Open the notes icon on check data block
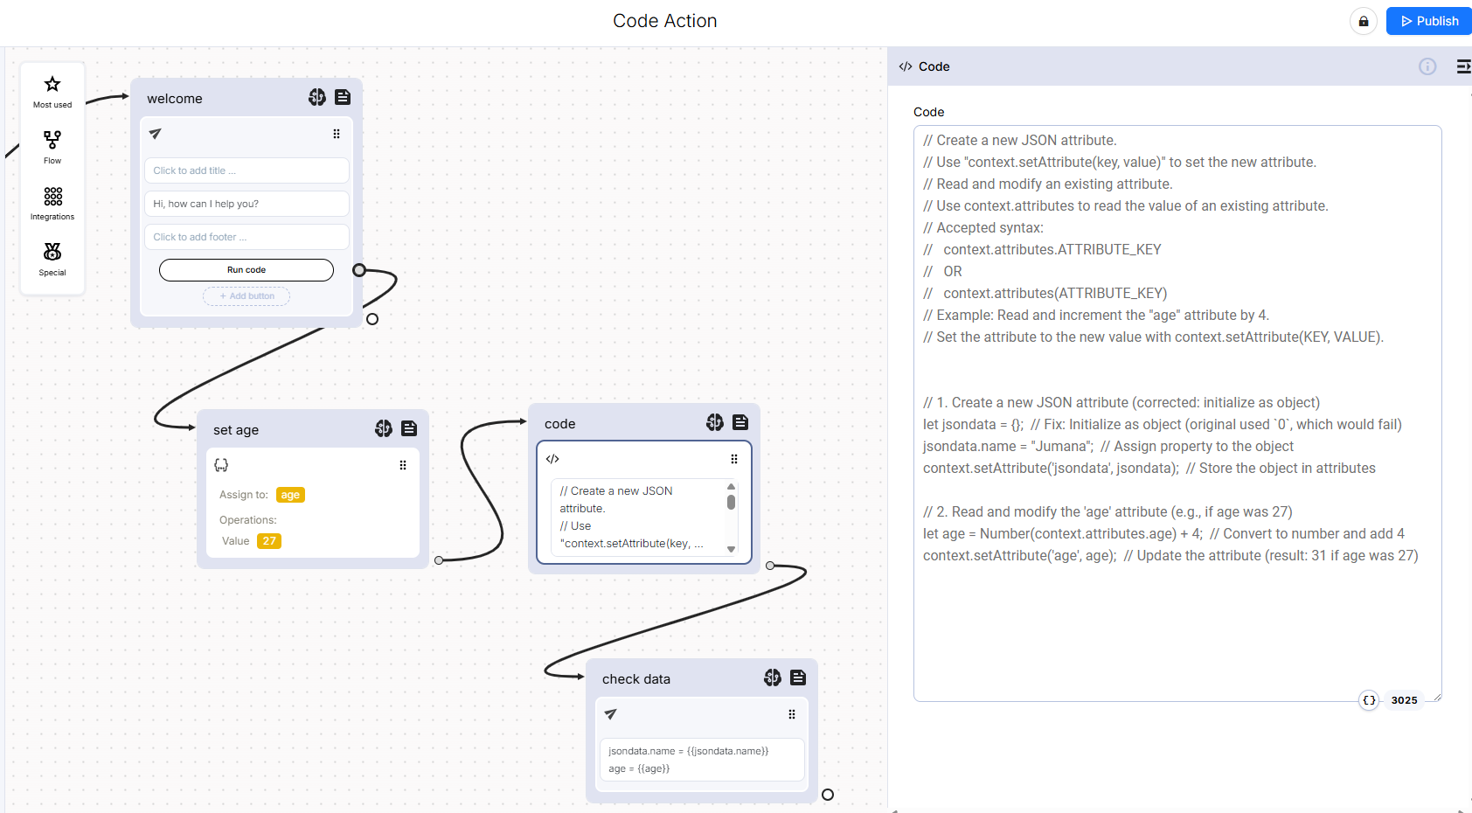The width and height of the screenshot is (1472, 813). [798, 677]
